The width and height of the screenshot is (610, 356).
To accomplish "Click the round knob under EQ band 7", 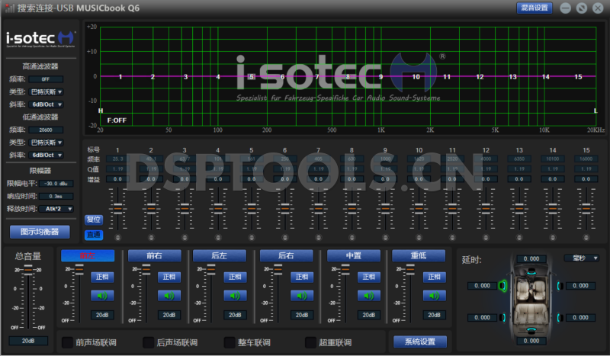I will pyautogui.click(x=319, y=237).
